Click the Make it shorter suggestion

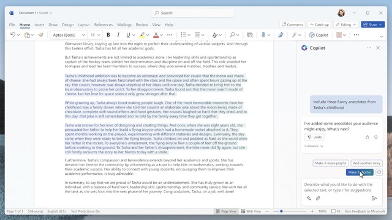point(360,172)
